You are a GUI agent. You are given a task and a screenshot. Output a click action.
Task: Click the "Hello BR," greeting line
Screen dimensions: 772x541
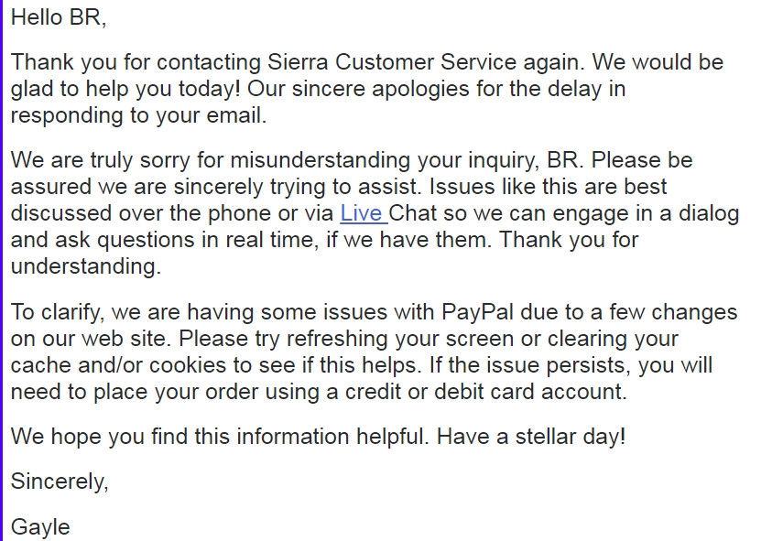pos(59,17)
